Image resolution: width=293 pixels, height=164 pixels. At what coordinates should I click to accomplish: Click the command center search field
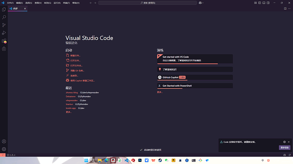[148, 3]
